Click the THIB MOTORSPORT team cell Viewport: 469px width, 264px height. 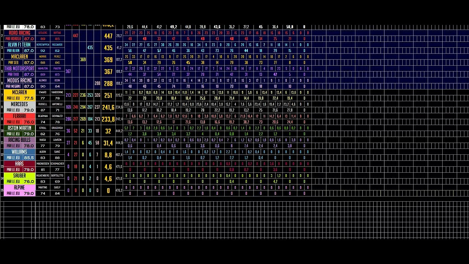click(x=19, y=69)
